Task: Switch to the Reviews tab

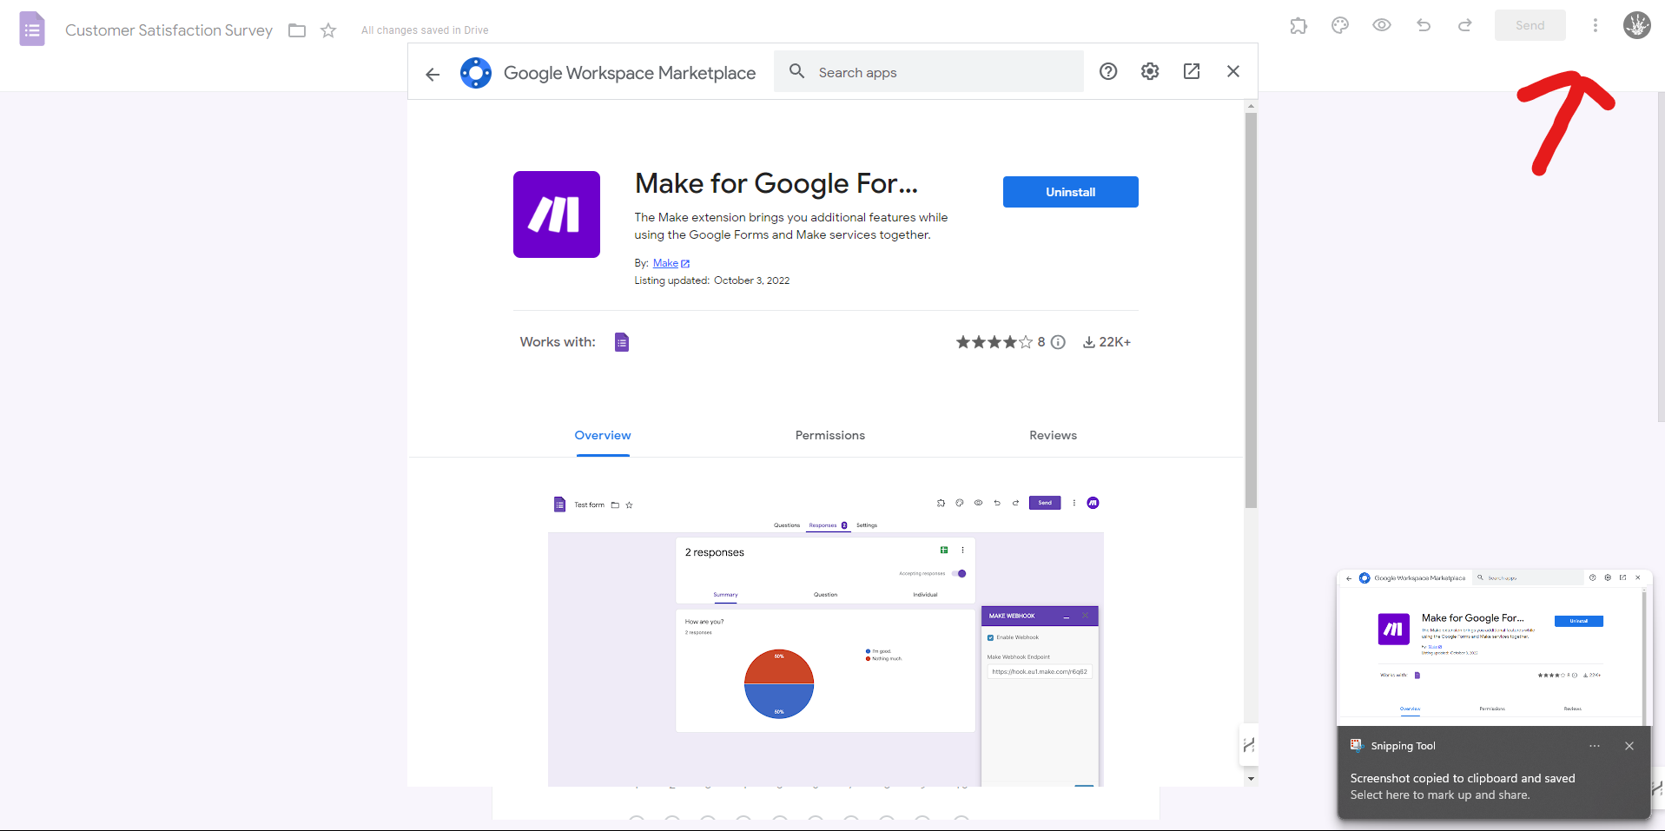Action: point(1054,436)
